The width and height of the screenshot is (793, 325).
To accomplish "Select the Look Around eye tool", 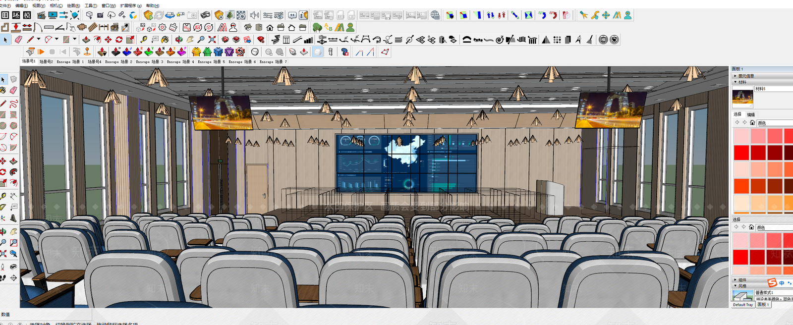I will [13, 267].
